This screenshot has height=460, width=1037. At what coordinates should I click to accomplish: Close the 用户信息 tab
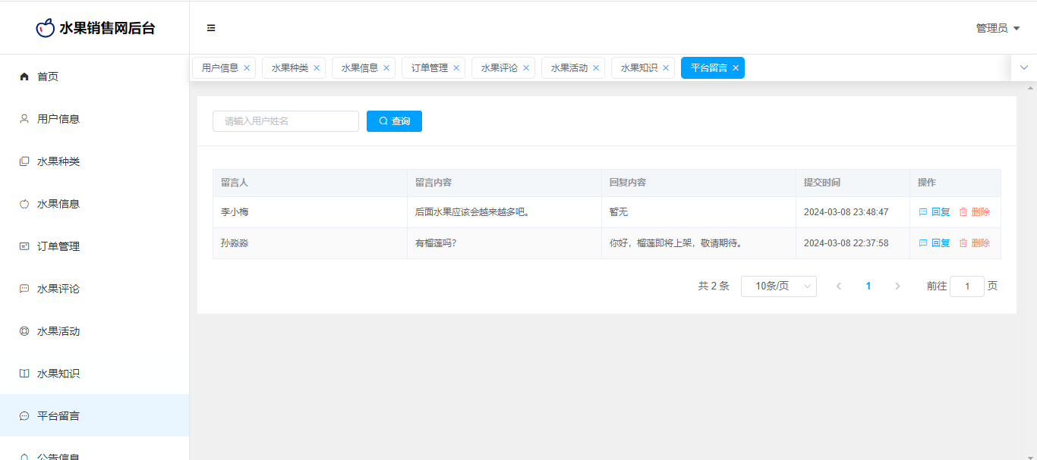pyautogui.click(x=247, y=68)
